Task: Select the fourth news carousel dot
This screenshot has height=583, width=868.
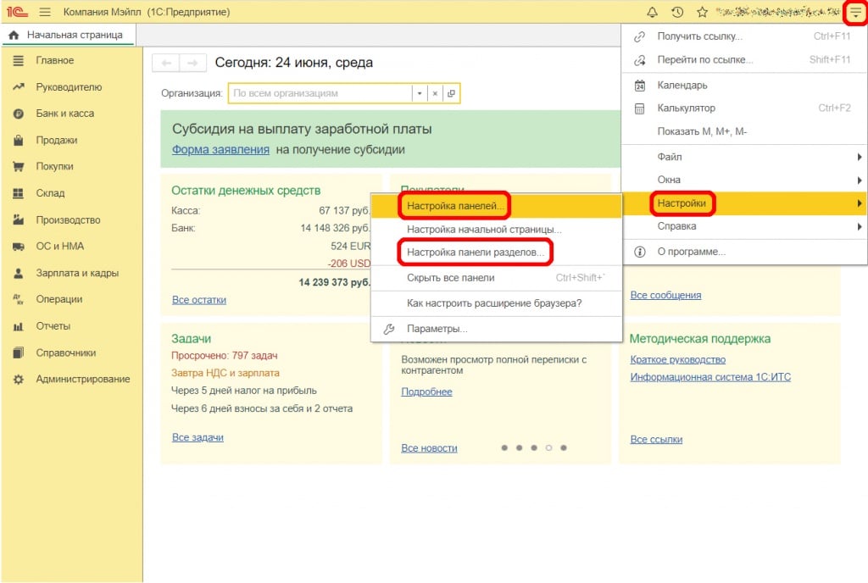Action: pos(548,447)
